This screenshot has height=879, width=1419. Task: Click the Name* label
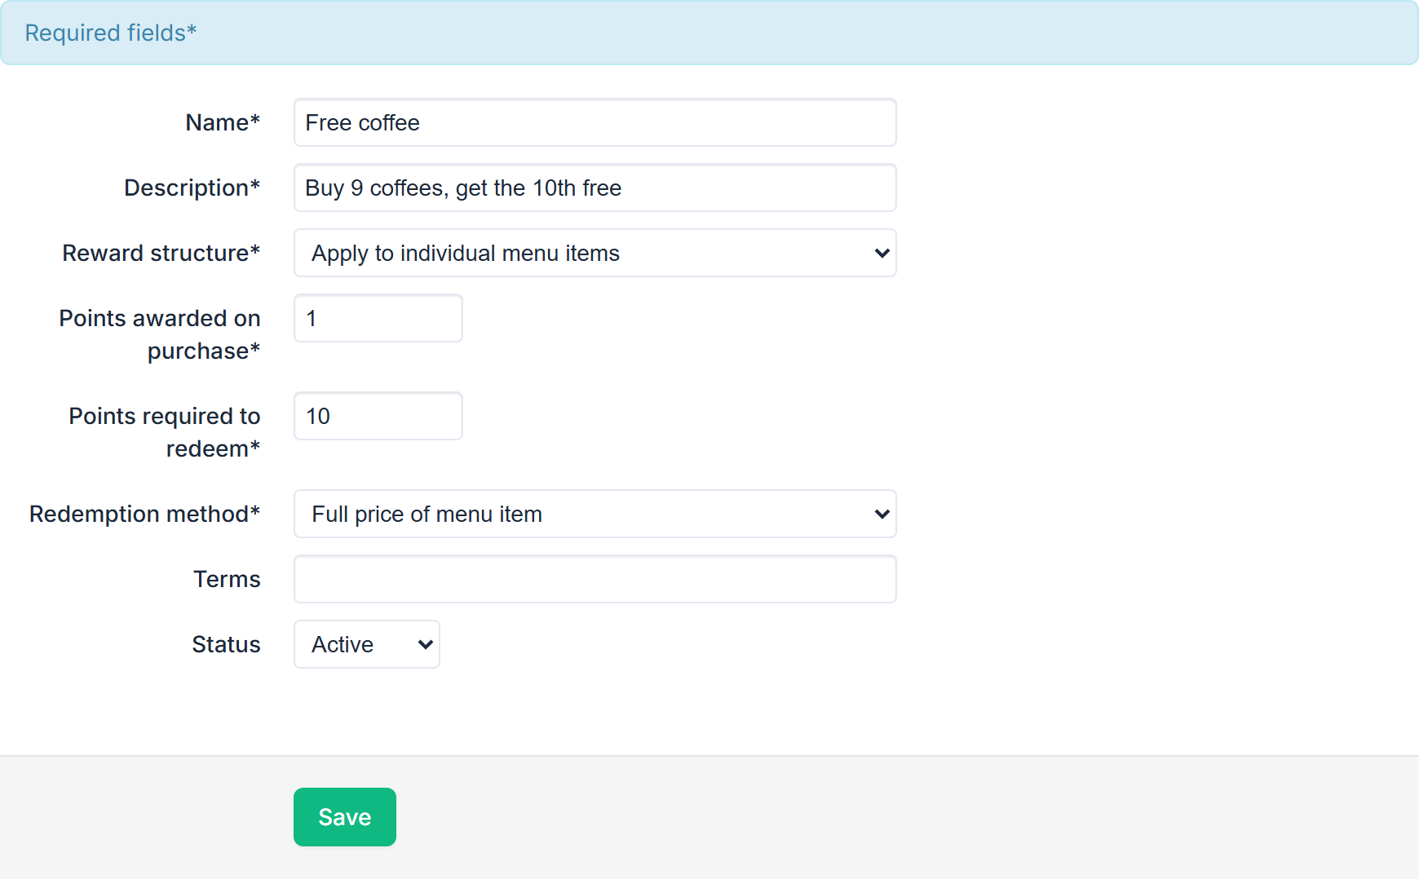(223, 122)
